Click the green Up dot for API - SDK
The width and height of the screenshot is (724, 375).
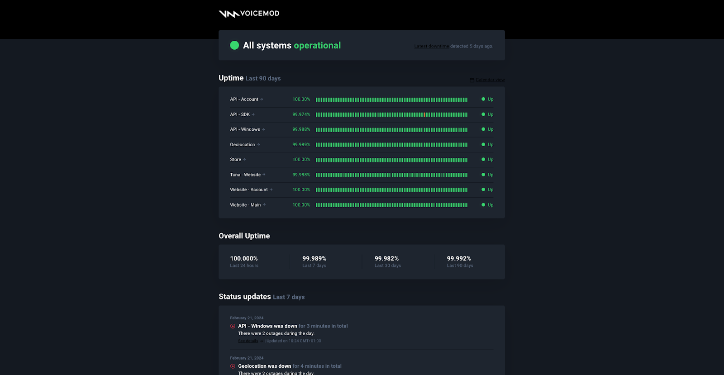[483, 114]
